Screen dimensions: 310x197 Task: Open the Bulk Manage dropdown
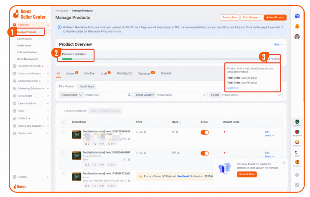tap(252, 18)
